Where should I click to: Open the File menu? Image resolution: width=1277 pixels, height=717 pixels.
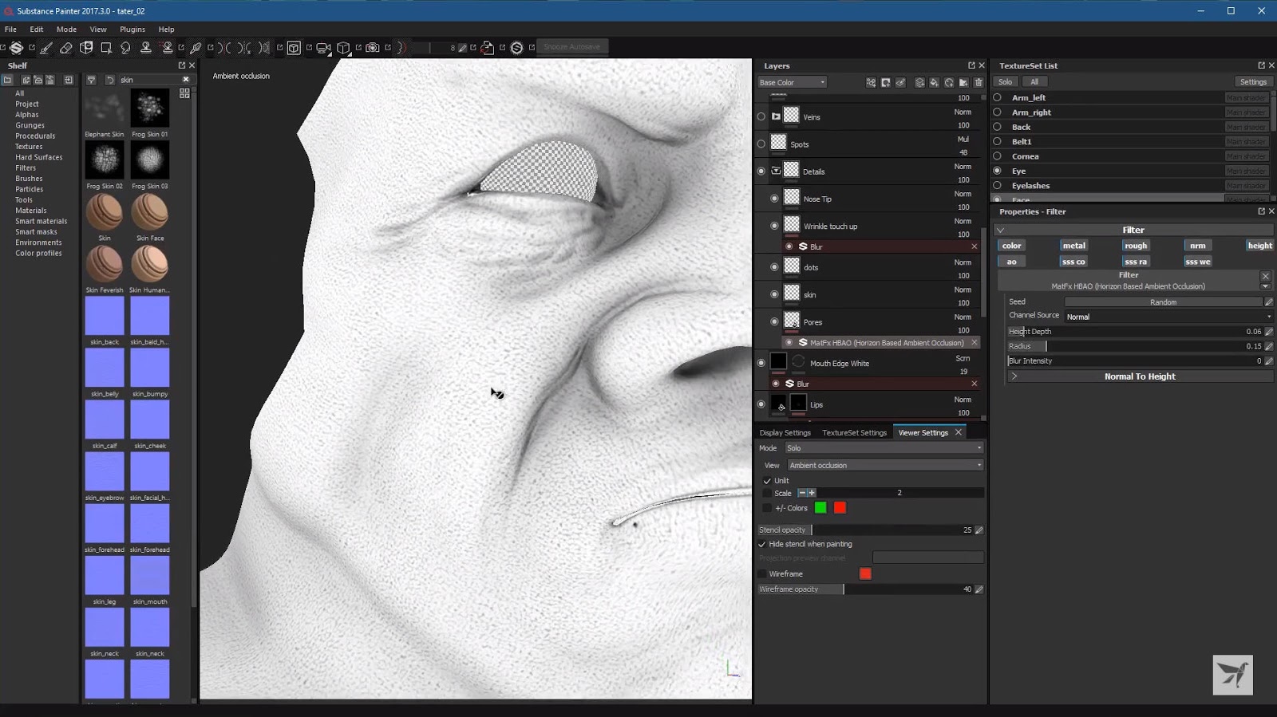pos(10,30)
